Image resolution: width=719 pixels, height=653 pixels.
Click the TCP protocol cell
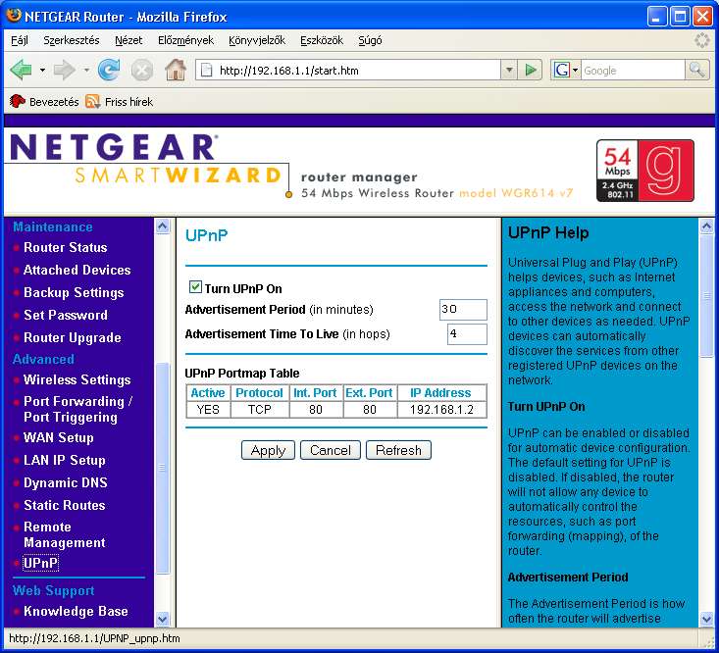point(260,409)
